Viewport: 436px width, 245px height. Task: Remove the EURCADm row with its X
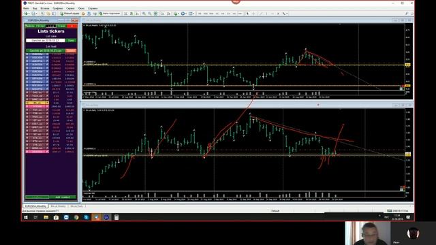[47, 71]
